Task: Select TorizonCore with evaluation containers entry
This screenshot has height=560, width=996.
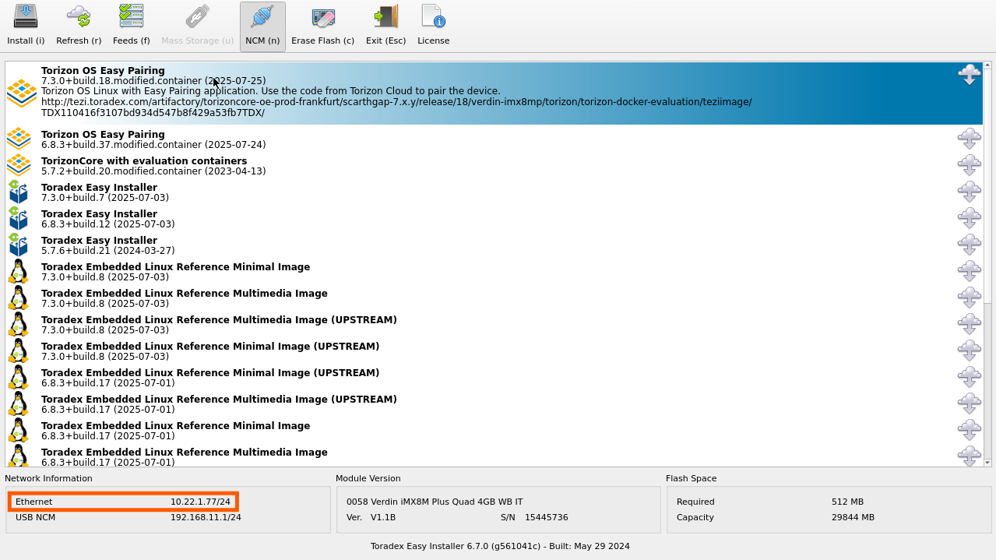Action: click(x=494, y=166)
